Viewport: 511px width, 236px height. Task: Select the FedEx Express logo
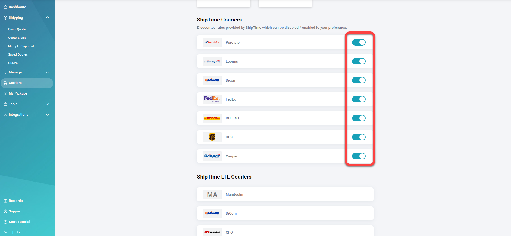click(x=212, y=99)
